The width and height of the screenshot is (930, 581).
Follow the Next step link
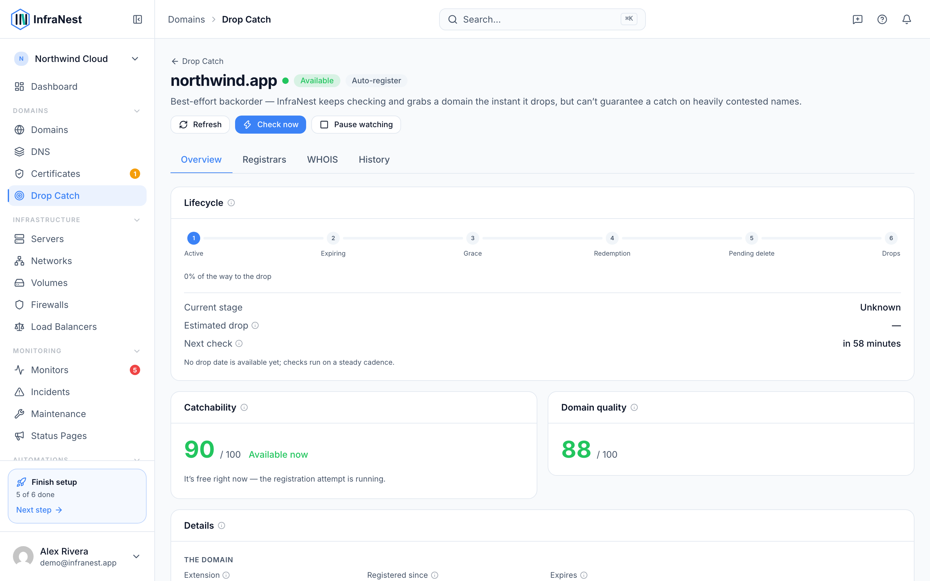pyautogui.click(x=39, y=510)
